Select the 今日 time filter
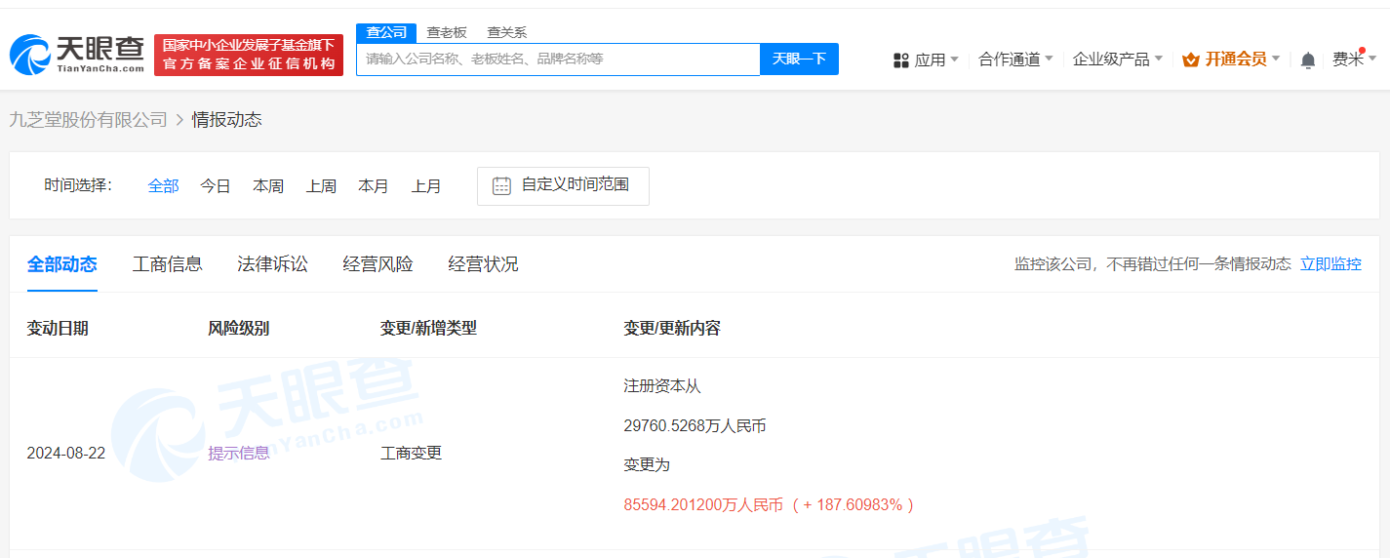 [216, 186]
